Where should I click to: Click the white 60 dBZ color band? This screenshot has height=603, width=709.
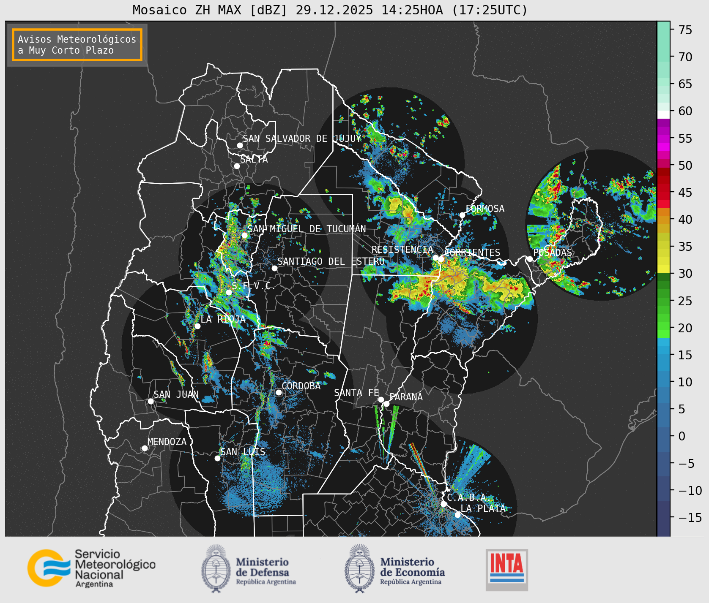(x=663, y=114)
